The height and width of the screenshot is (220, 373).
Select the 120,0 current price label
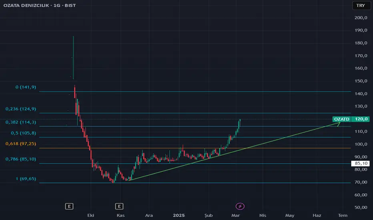click(361, 119)
